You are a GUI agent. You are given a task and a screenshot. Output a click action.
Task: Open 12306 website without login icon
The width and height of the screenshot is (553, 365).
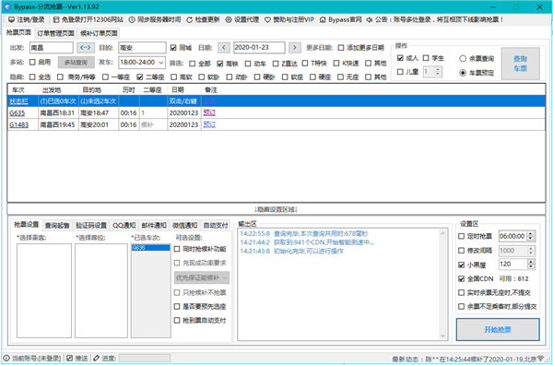(56, 19)
